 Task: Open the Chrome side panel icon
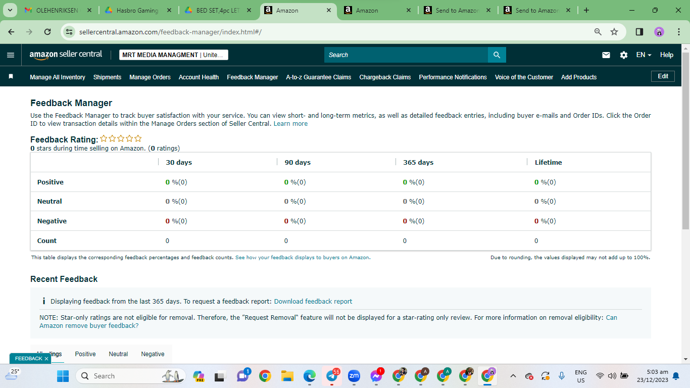click(639, 32)
